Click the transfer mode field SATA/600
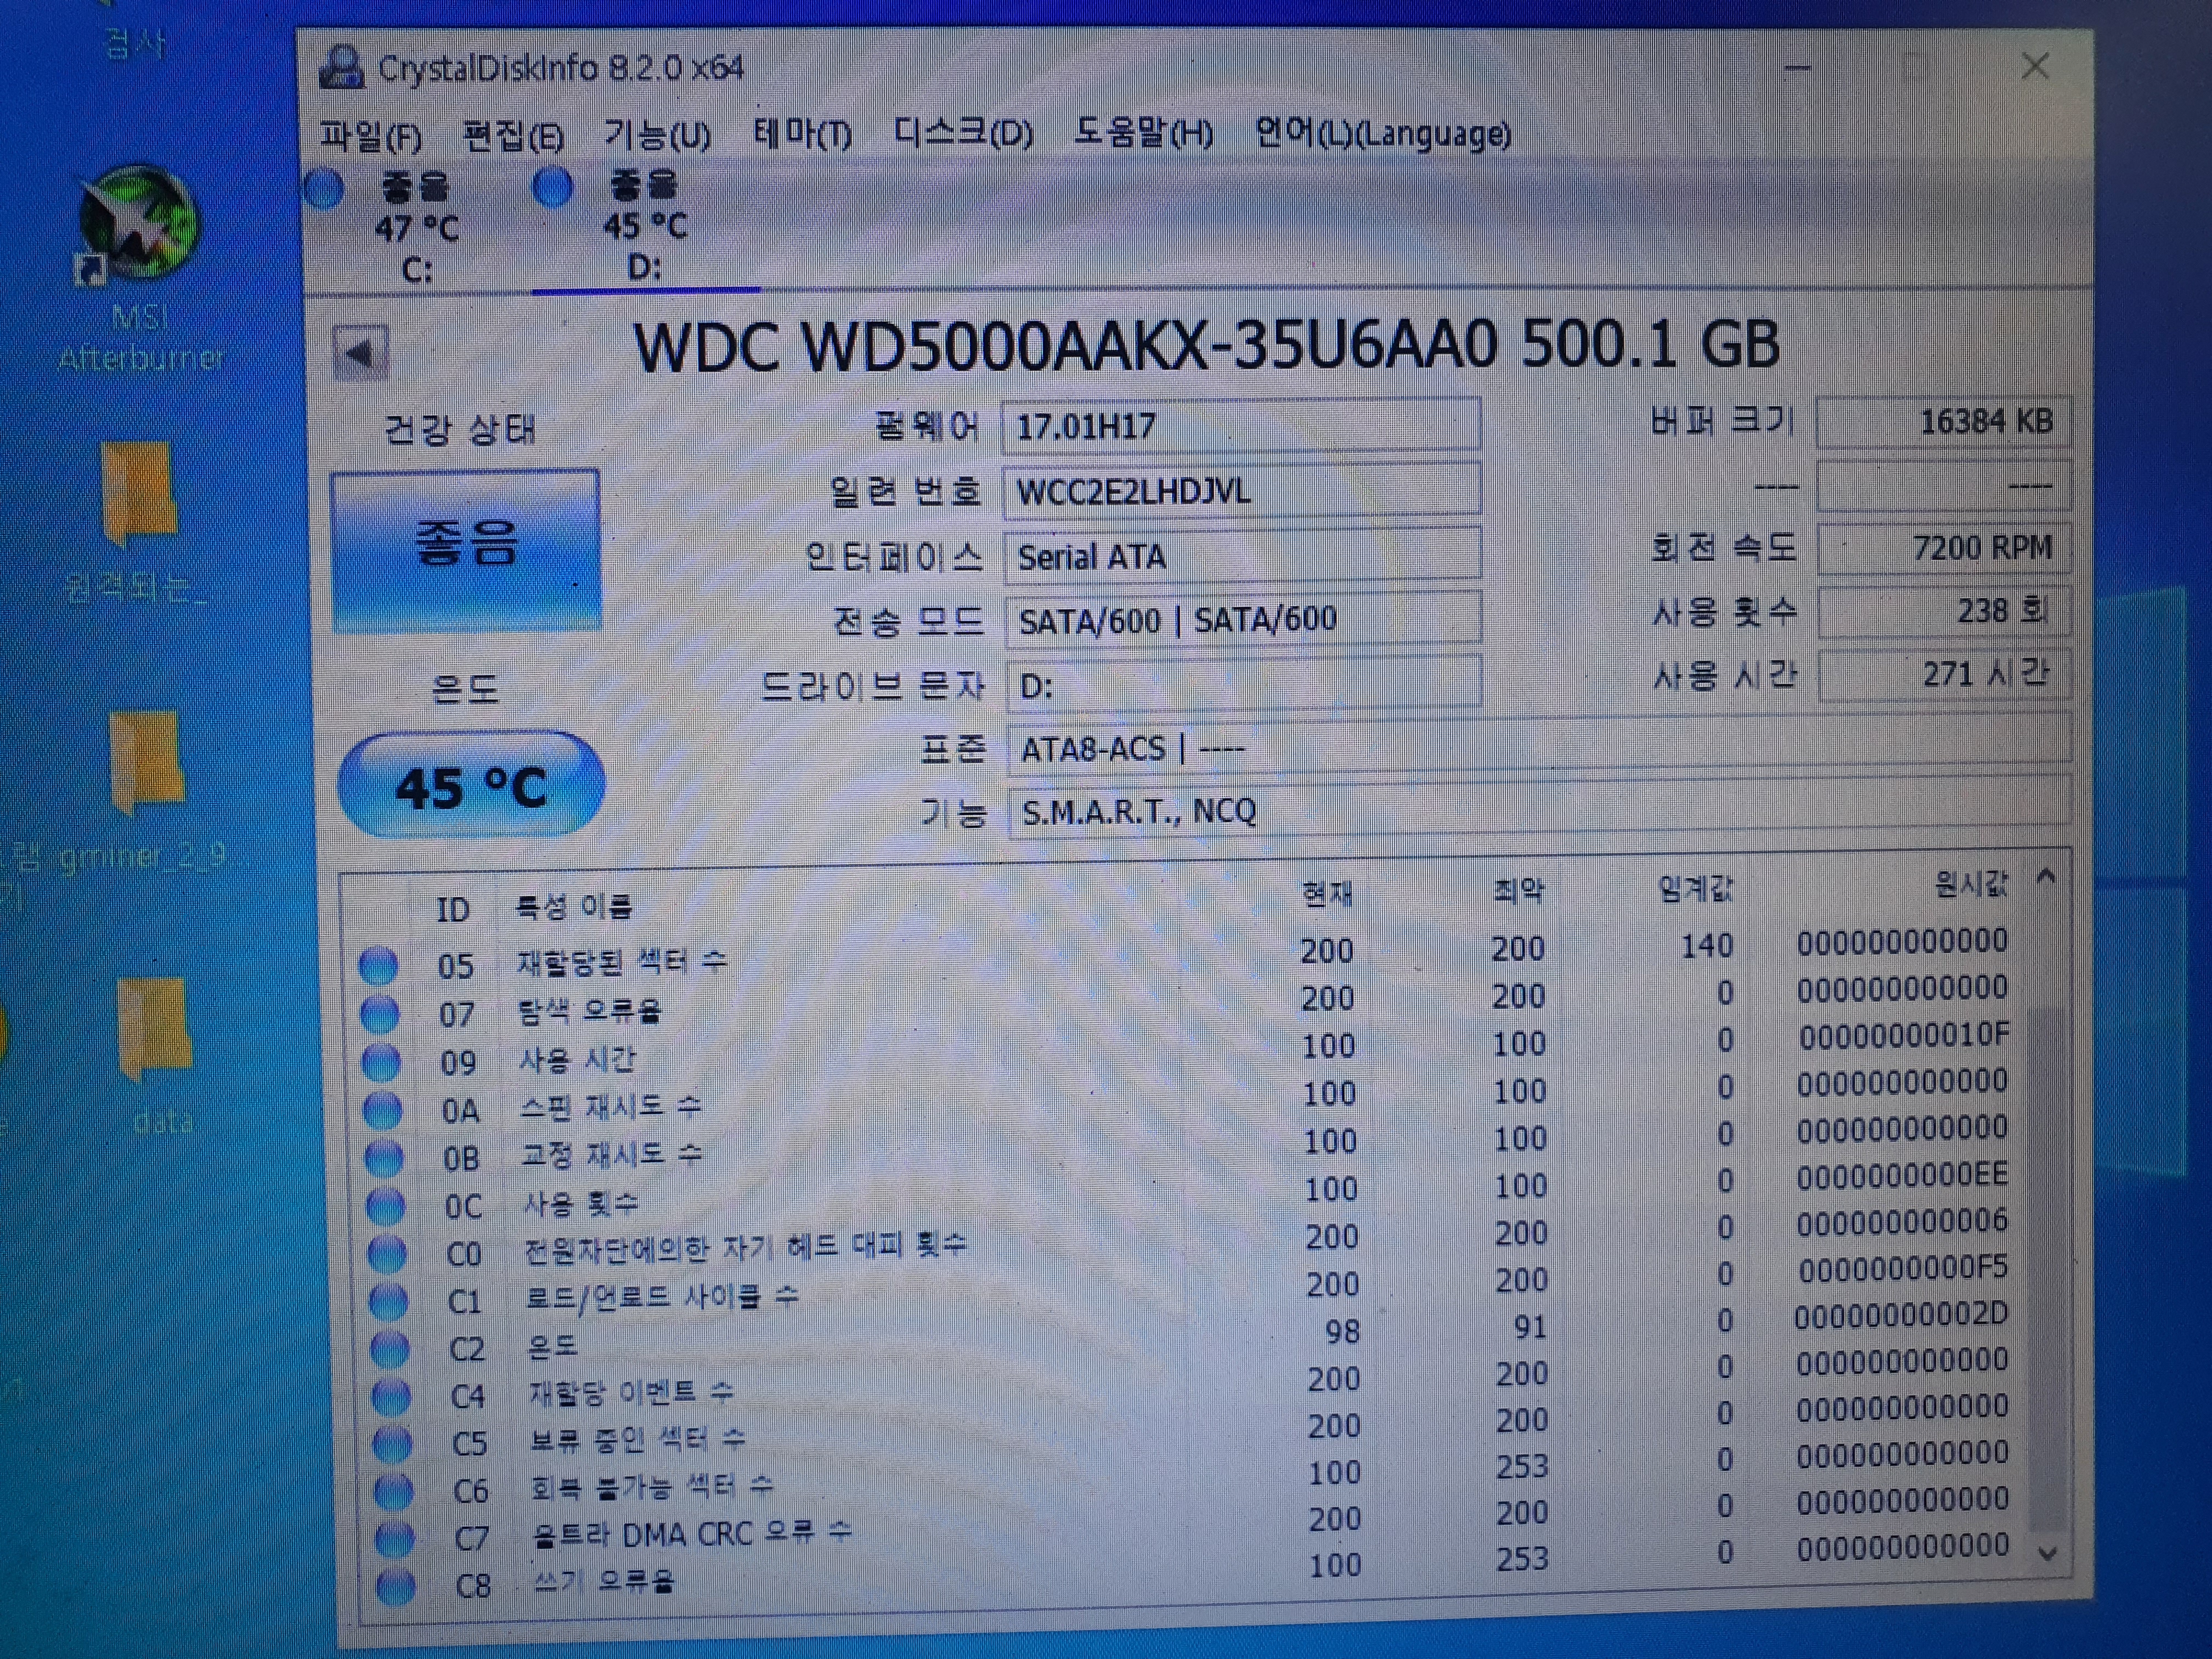This screenshot has width=2212, height=1659. point(1243,619)
